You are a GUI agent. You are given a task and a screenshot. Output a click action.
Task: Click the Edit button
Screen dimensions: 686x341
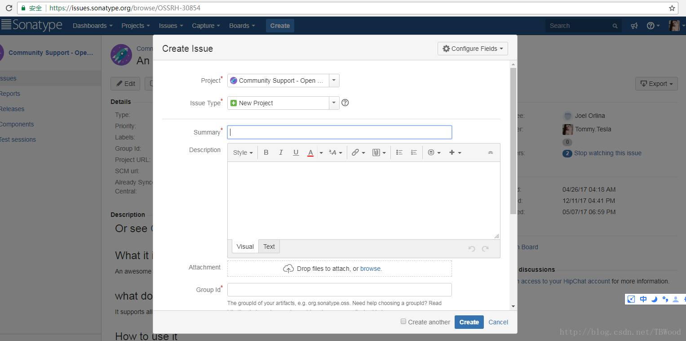126,84
